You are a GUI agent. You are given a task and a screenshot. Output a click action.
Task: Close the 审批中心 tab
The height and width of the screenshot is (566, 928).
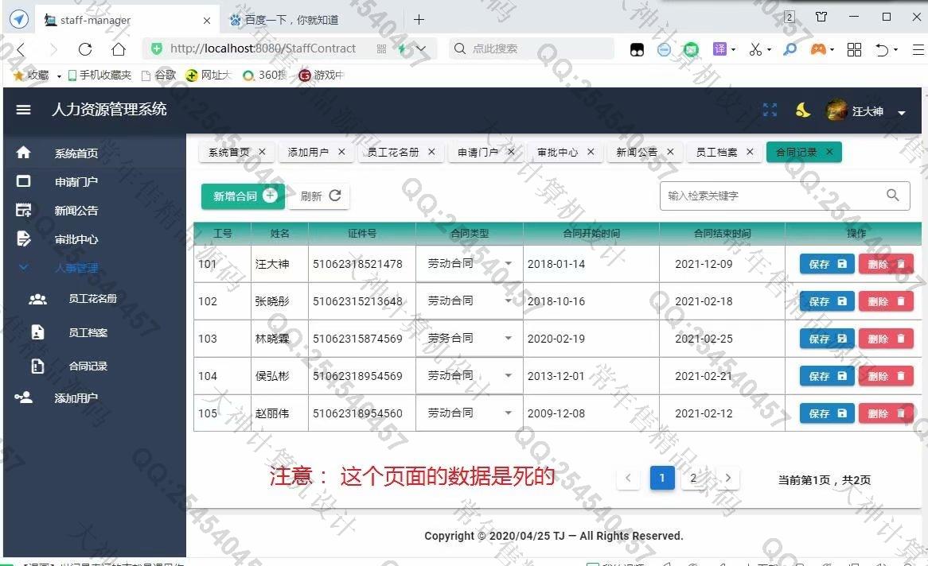(x=591, y=152)
